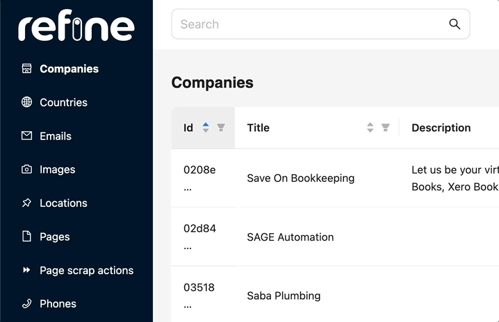Open the Id column filter dropdown

[221, 128]
